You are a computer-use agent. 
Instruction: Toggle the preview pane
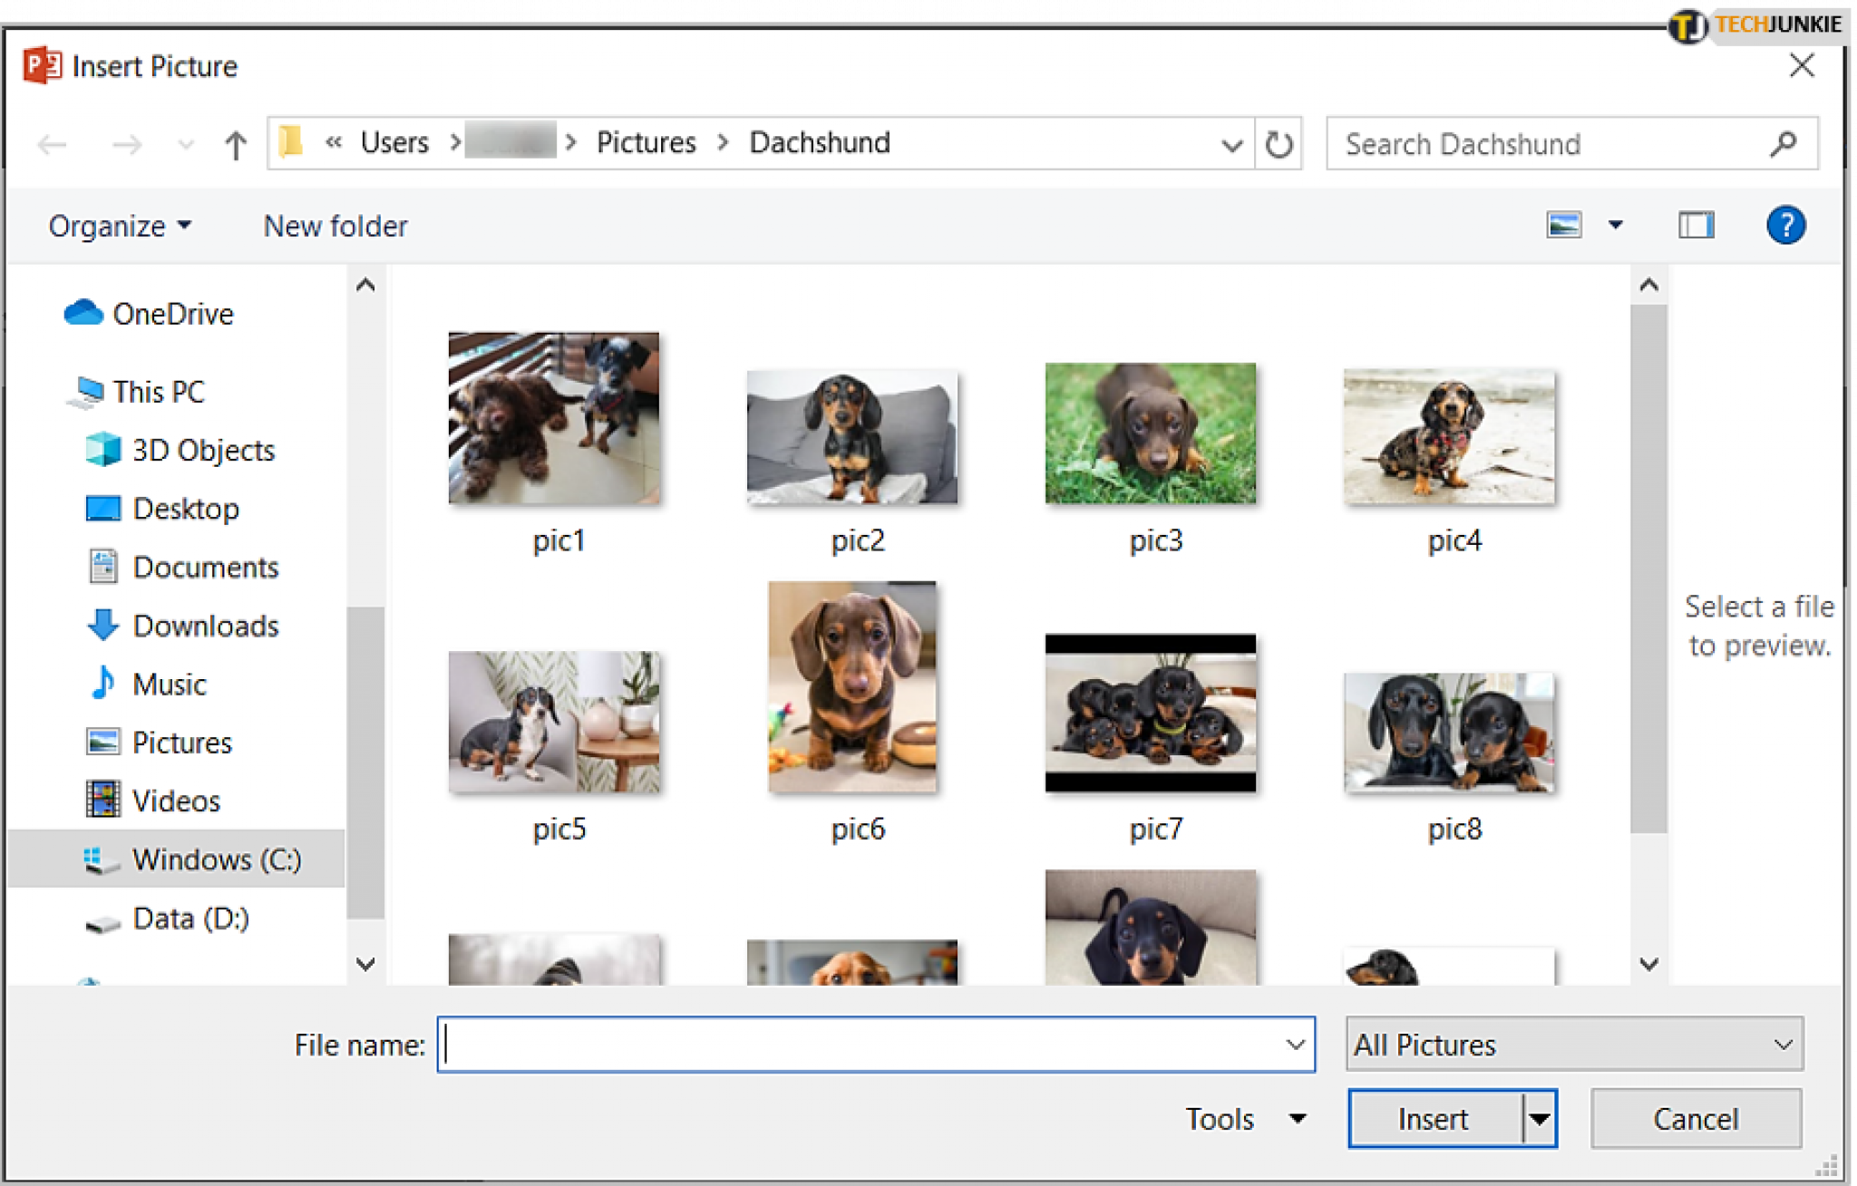1697,224
